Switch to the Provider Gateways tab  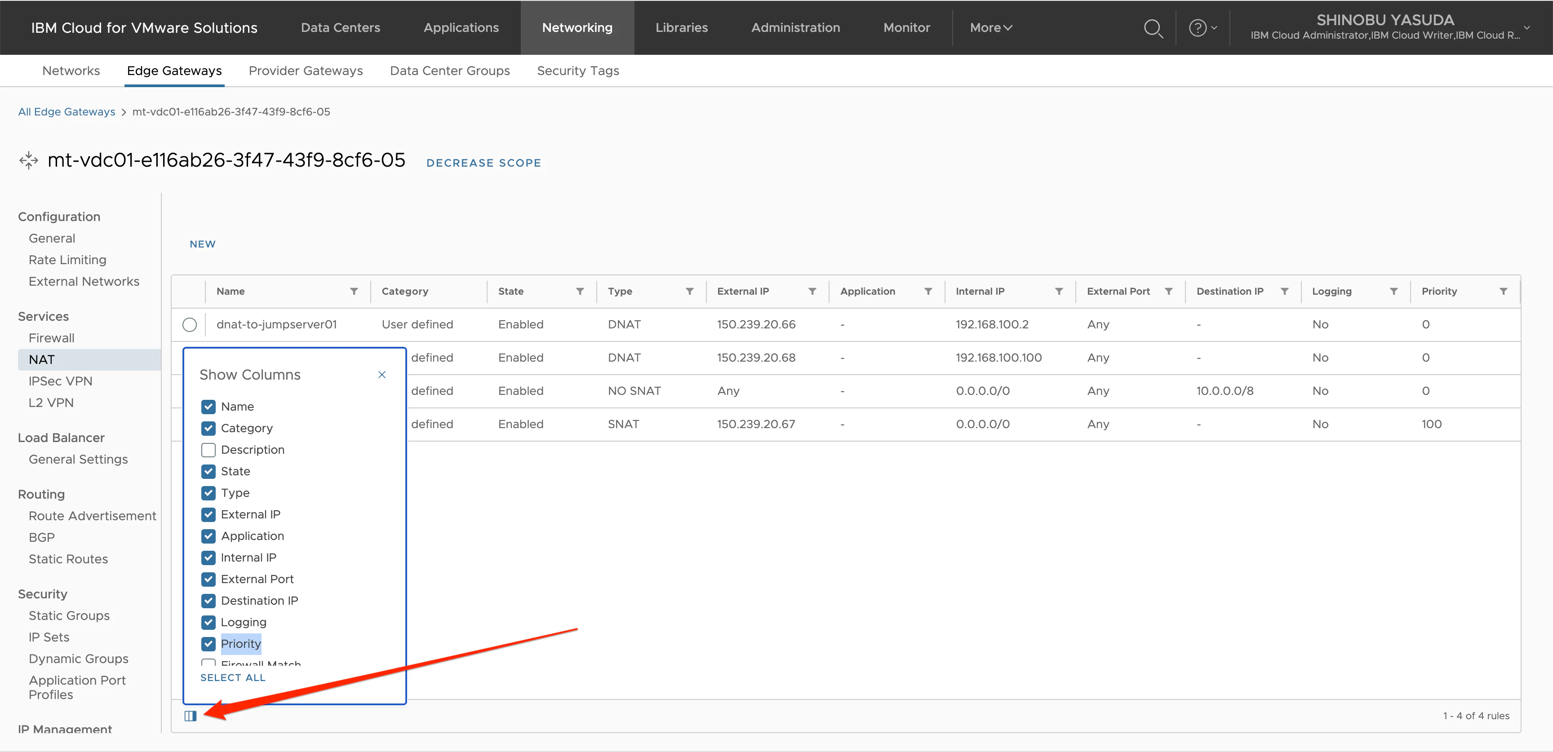[306, 71]
